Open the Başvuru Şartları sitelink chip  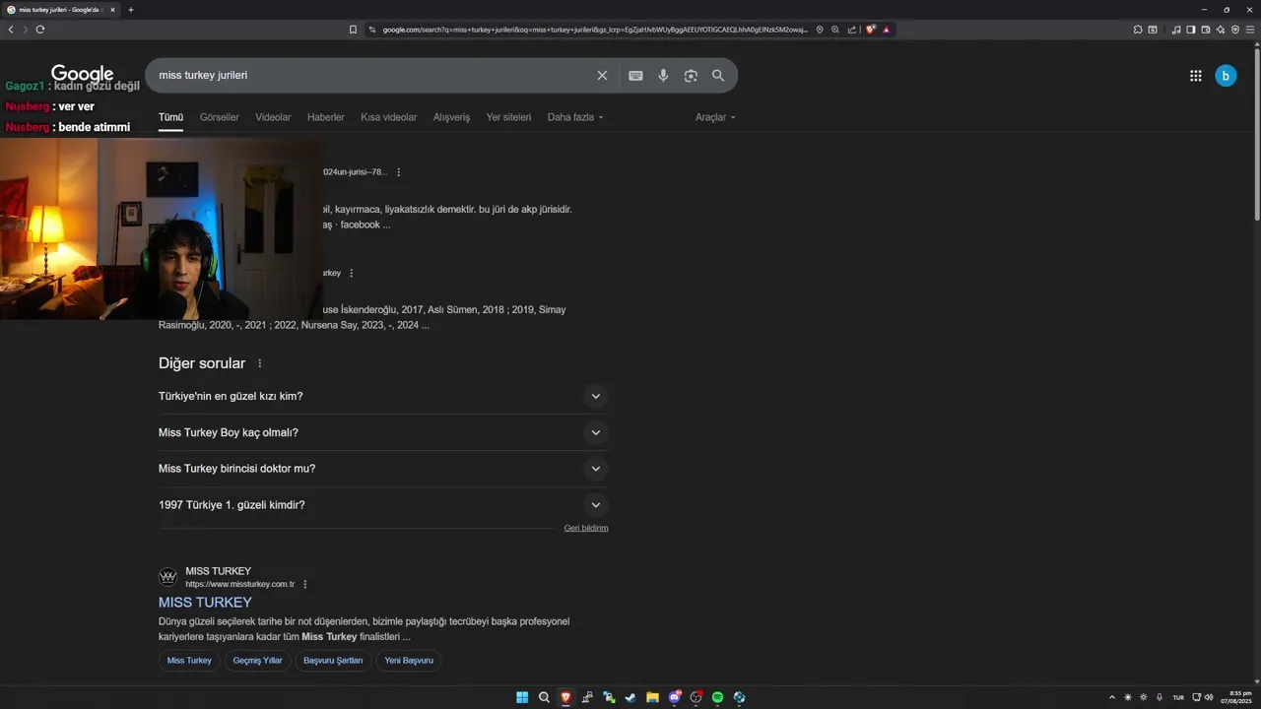[x=333, y=661]
